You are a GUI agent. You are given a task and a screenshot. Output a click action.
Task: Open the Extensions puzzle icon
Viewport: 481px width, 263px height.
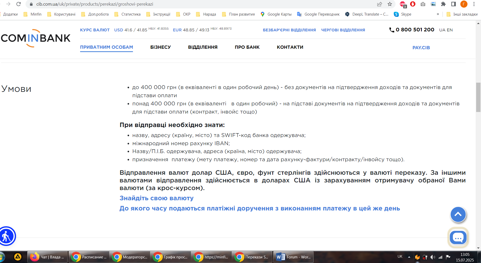coord(443,4)
